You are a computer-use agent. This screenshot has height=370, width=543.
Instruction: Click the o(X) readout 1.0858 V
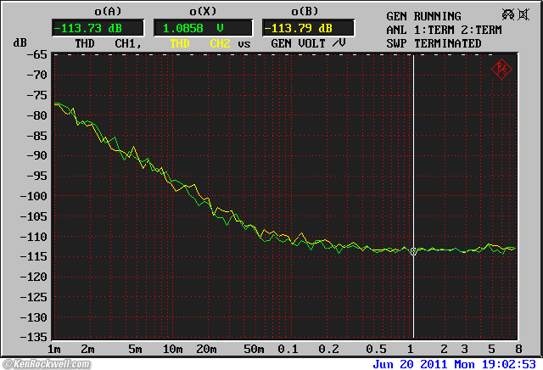204,28
